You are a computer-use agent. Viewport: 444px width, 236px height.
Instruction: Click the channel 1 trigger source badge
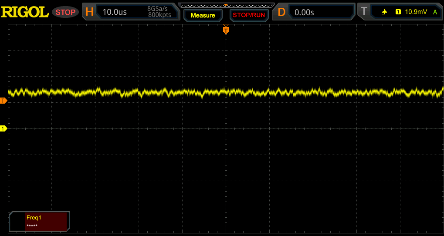click(x=398, y=12)
